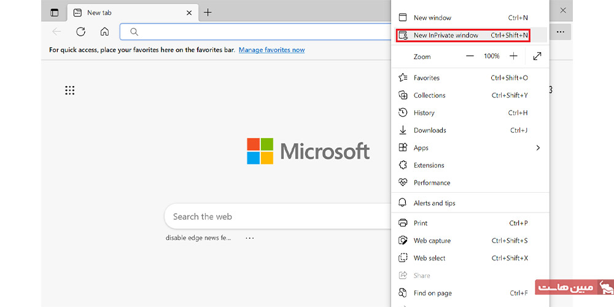Open disable edge news fe... quick link
The image size is (614, 307).
pos(198,238)
